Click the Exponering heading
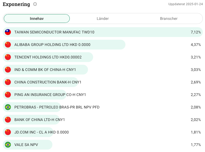Viewport: 205px width, 152px height. coord(16,4)
